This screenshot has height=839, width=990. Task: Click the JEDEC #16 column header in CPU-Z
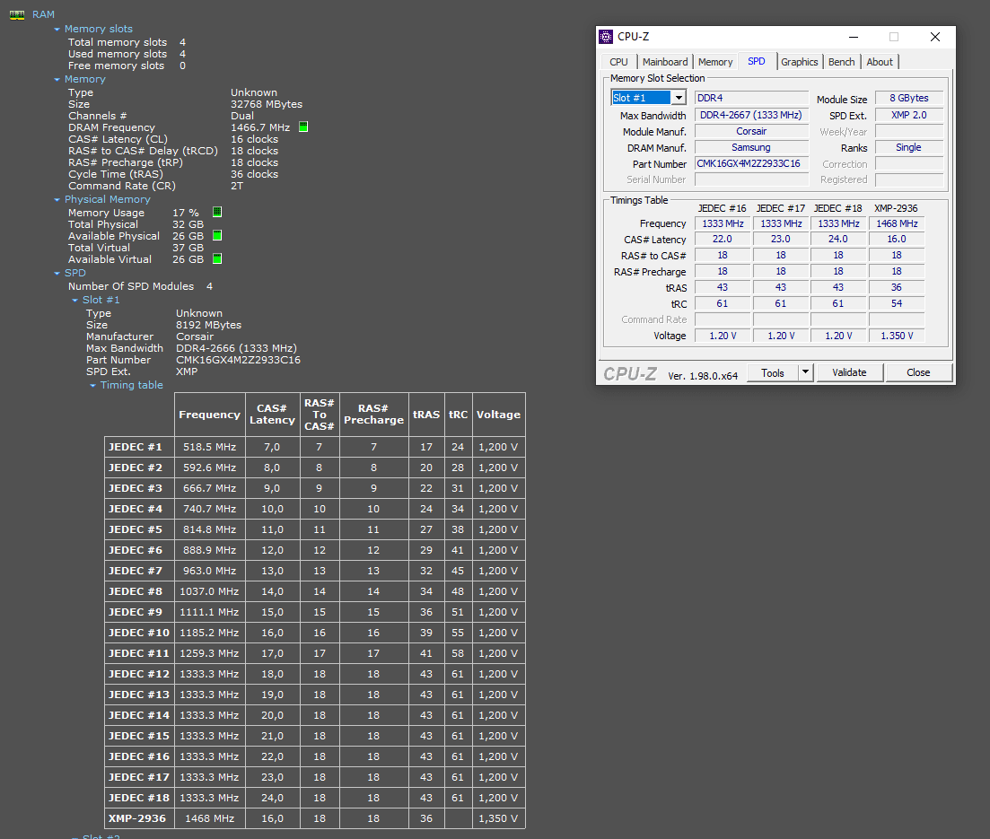(723, 208)
